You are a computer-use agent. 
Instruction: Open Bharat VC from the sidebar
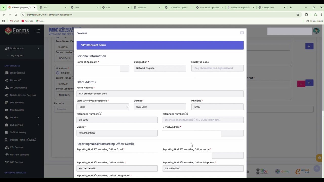coord(7,80)
